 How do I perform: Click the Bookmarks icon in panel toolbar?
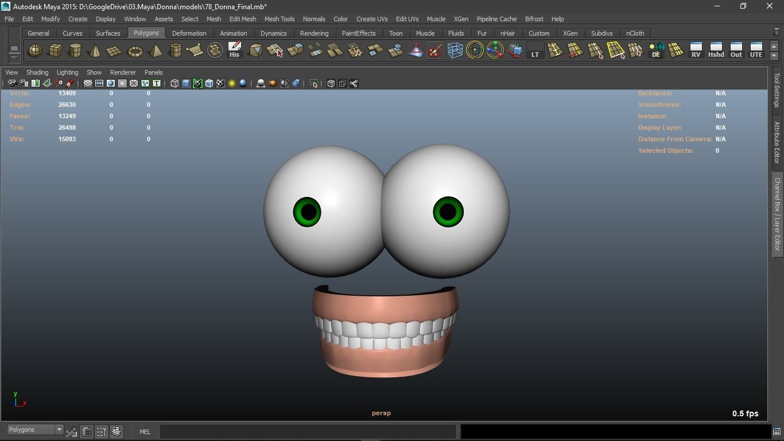pyautogui.click(x=35, y=84)
